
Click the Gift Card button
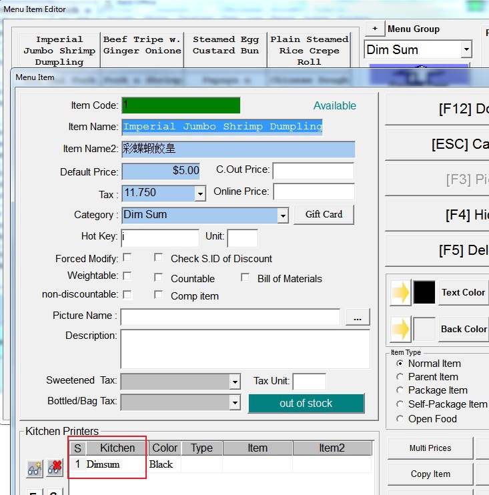(x=324, y=215)
